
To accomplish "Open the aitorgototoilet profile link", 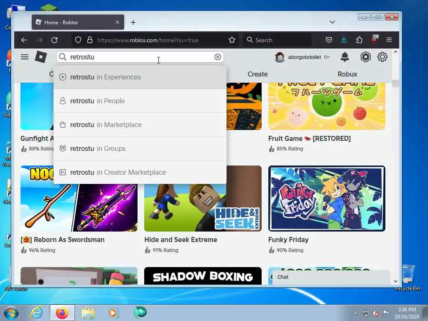I will 304,57.
